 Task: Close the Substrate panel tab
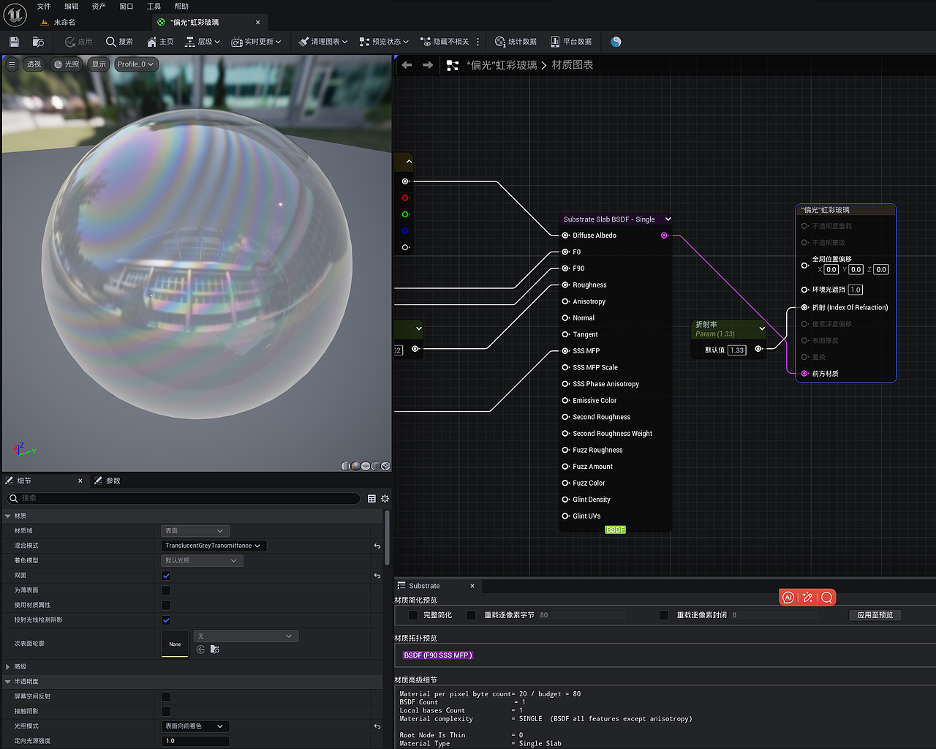tap(472, 586)
